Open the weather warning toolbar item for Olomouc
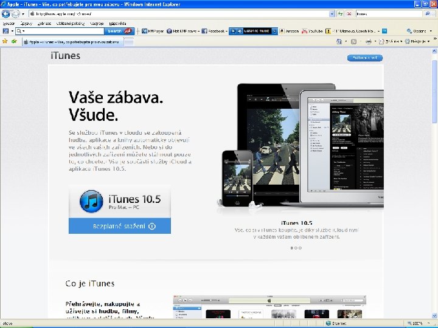 point(352,31)
